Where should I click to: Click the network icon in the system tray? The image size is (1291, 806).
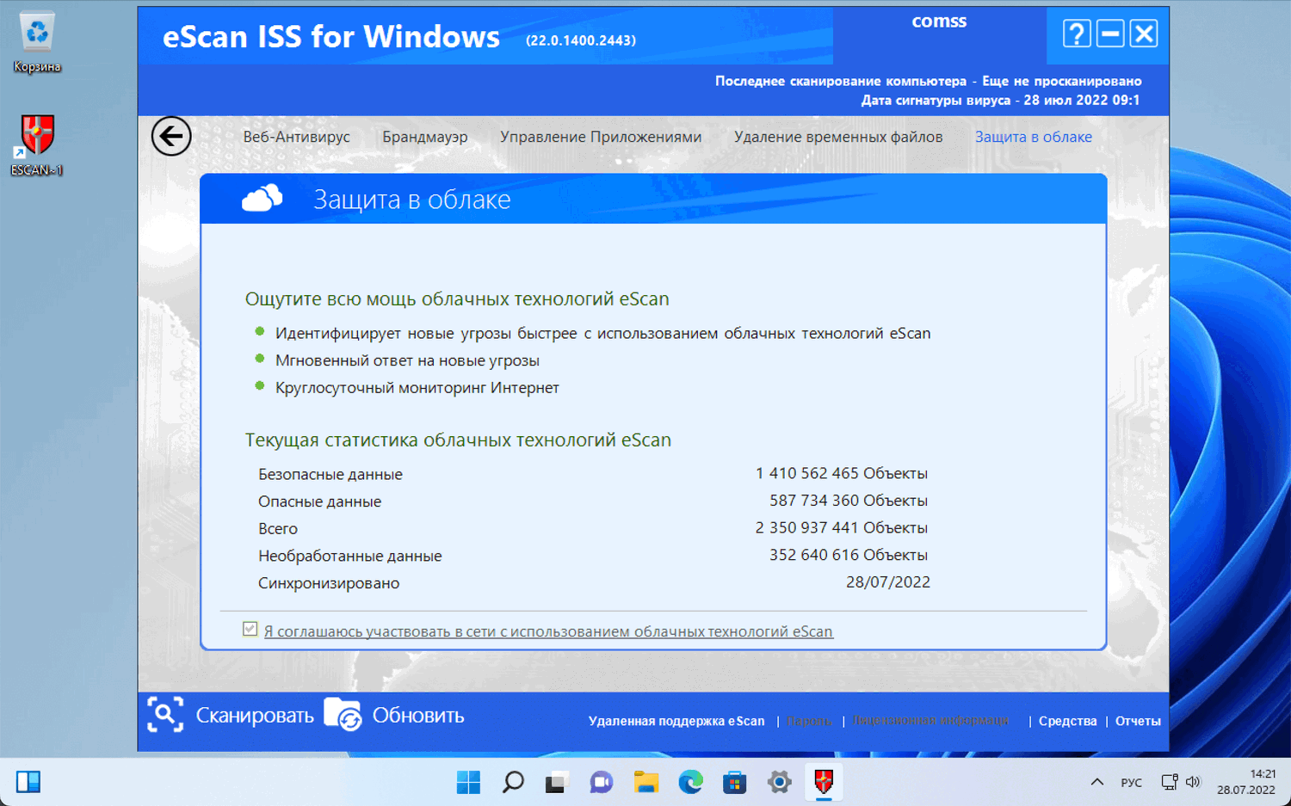point(1169,782)
